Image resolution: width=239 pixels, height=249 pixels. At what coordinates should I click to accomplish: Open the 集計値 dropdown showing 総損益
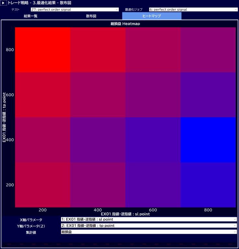[x=149, y=232]
